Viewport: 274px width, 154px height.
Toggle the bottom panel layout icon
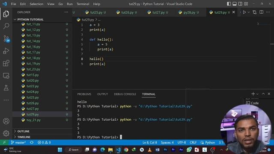(235, 4)
